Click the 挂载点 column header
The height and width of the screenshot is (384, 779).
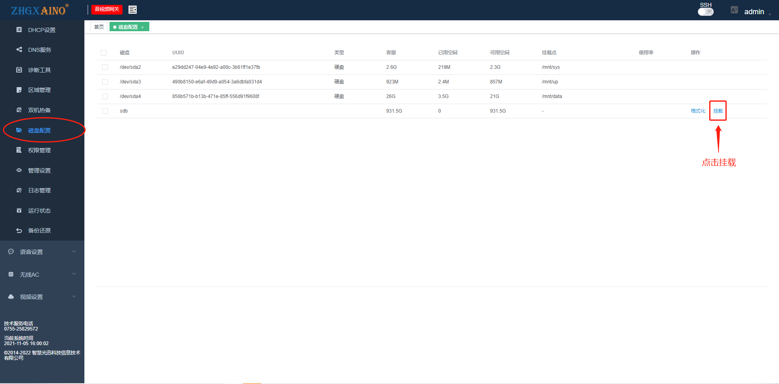coord(549,53)
